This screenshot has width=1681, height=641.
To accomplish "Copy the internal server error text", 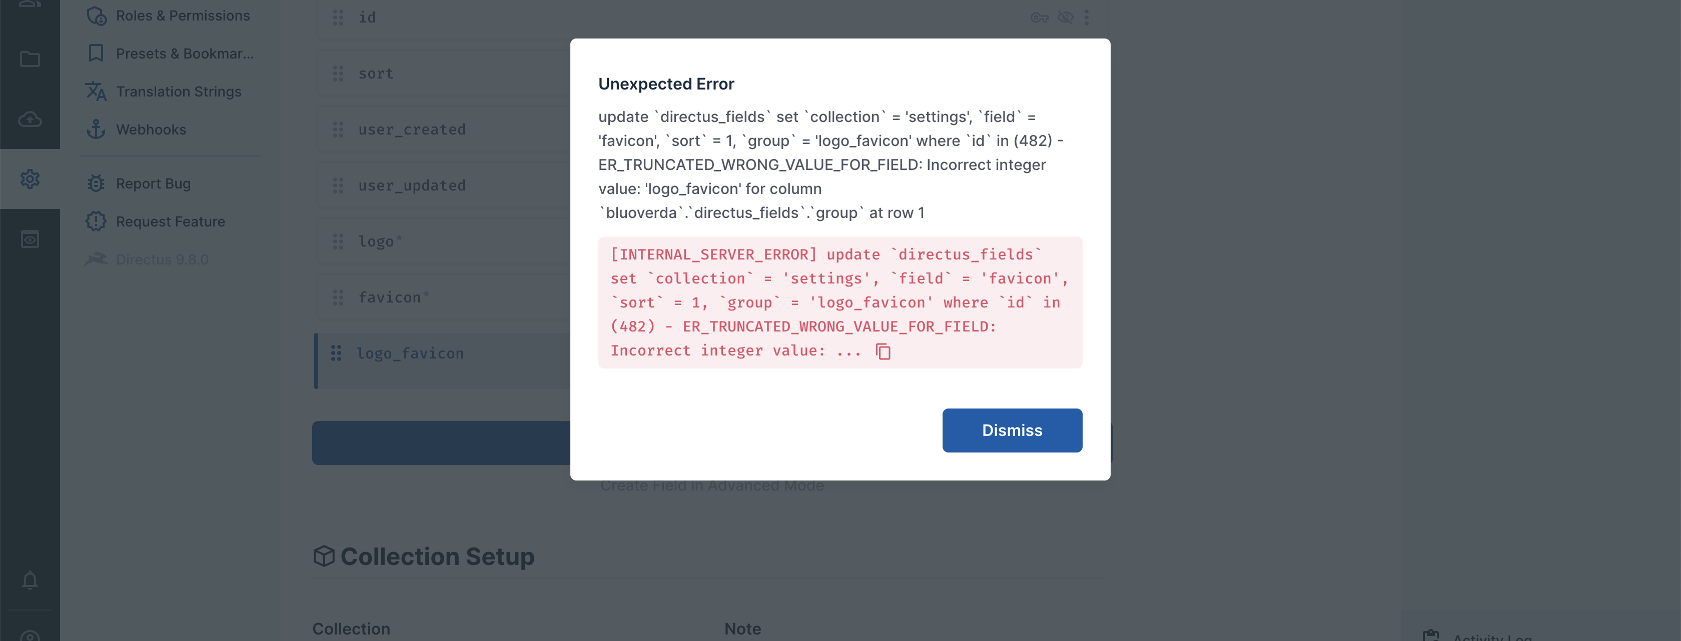I will [x=884, y=351].
